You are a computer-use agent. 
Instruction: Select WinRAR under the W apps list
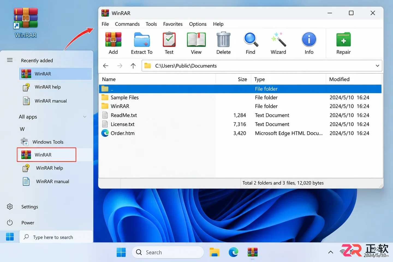click(x=46, y=155)
